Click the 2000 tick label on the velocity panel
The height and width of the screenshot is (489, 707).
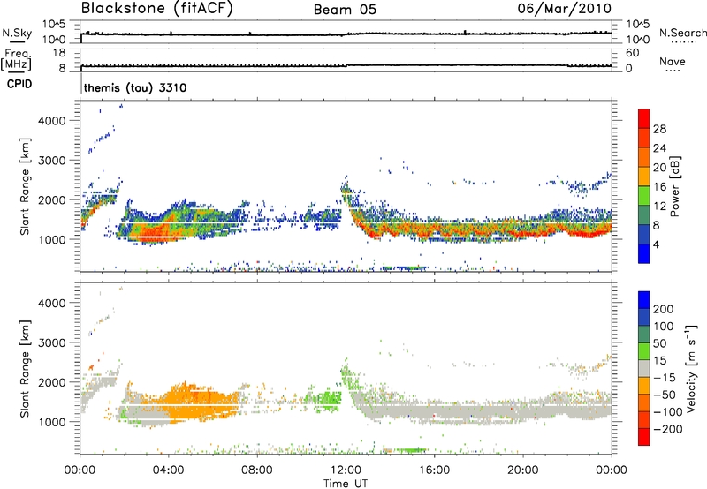click(x=52, y=382)
